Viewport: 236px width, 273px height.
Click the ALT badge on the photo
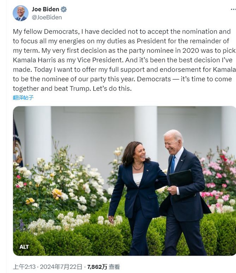tap(24, 247)
